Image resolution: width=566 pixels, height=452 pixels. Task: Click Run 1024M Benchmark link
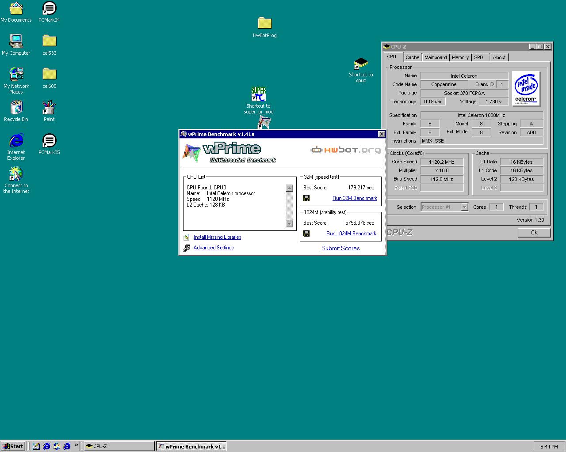(351, 234)
